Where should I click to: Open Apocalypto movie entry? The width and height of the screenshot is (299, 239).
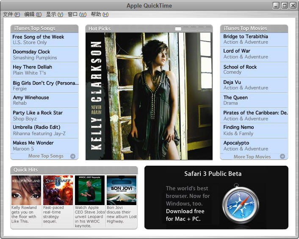pyautogui.click(x=254, y=146)
